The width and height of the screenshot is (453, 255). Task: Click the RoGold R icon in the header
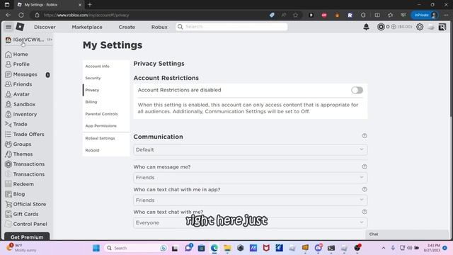[x=442, y=27]
